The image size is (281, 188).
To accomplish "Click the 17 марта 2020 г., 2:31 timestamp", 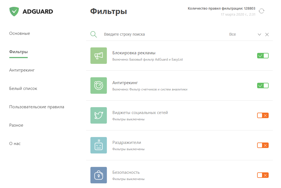I will pos(238,15).
